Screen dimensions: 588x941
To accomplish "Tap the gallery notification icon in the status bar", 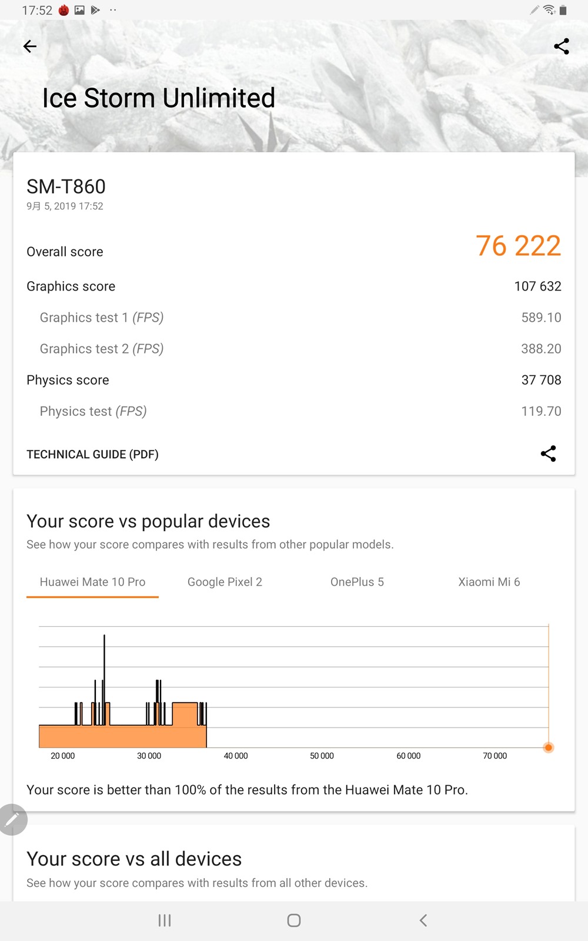I will [x=79, y=10].
